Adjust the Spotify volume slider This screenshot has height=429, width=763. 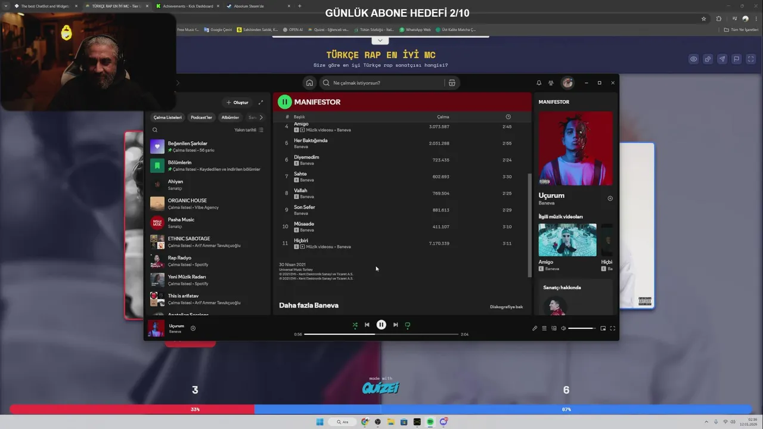coord(582,328)
